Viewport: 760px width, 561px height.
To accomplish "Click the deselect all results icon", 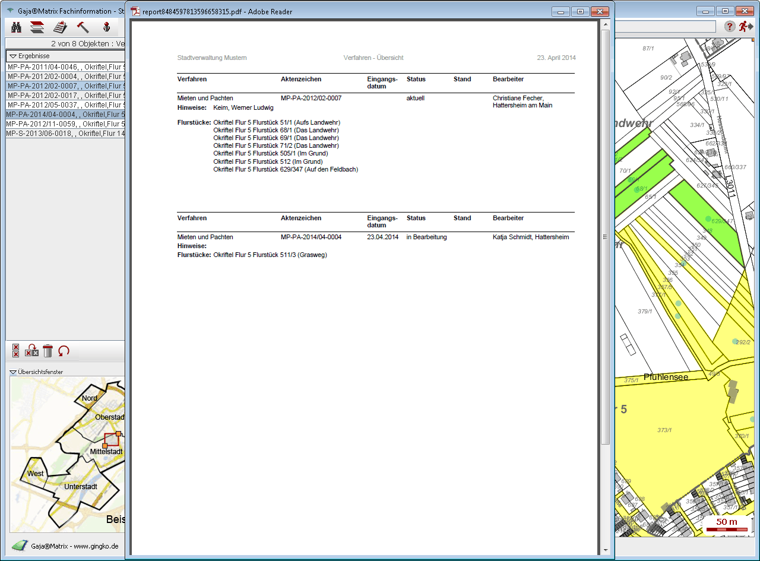I will click(x=16, y=351).
